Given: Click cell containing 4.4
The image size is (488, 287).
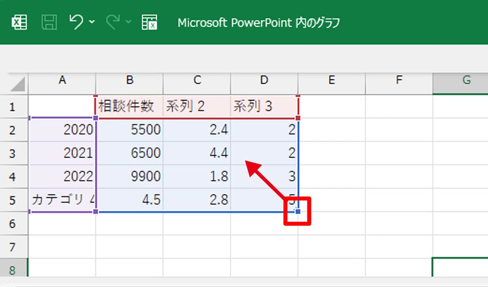Looking at the screenshot, I should 197,153.
